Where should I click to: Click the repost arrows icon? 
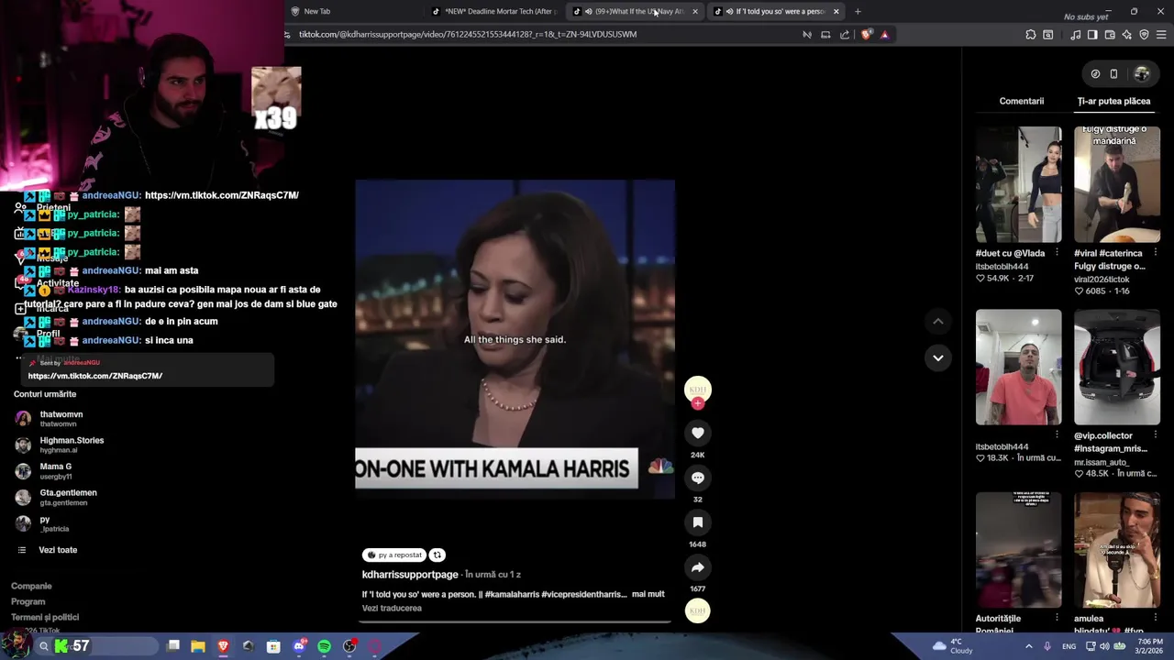click(x=437, y=555)
